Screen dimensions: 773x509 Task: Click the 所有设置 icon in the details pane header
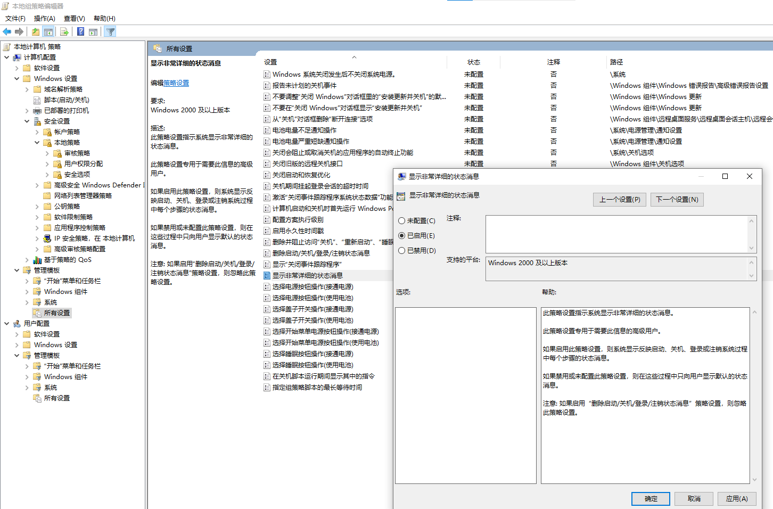[x=158, y=48]
